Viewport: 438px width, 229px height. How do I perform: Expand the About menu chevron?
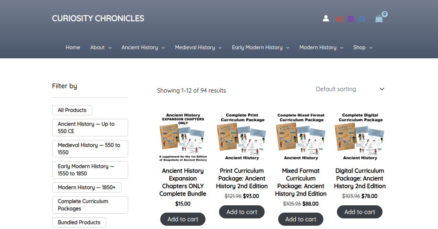pos(110,48)
